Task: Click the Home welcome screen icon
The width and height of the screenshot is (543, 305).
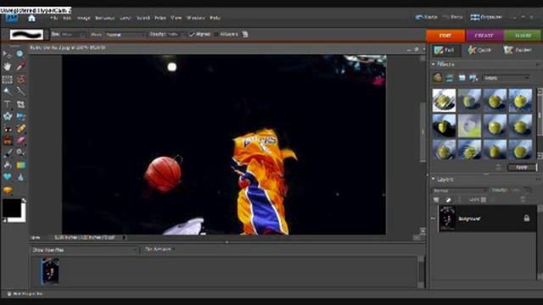Action: click(31, 18)
